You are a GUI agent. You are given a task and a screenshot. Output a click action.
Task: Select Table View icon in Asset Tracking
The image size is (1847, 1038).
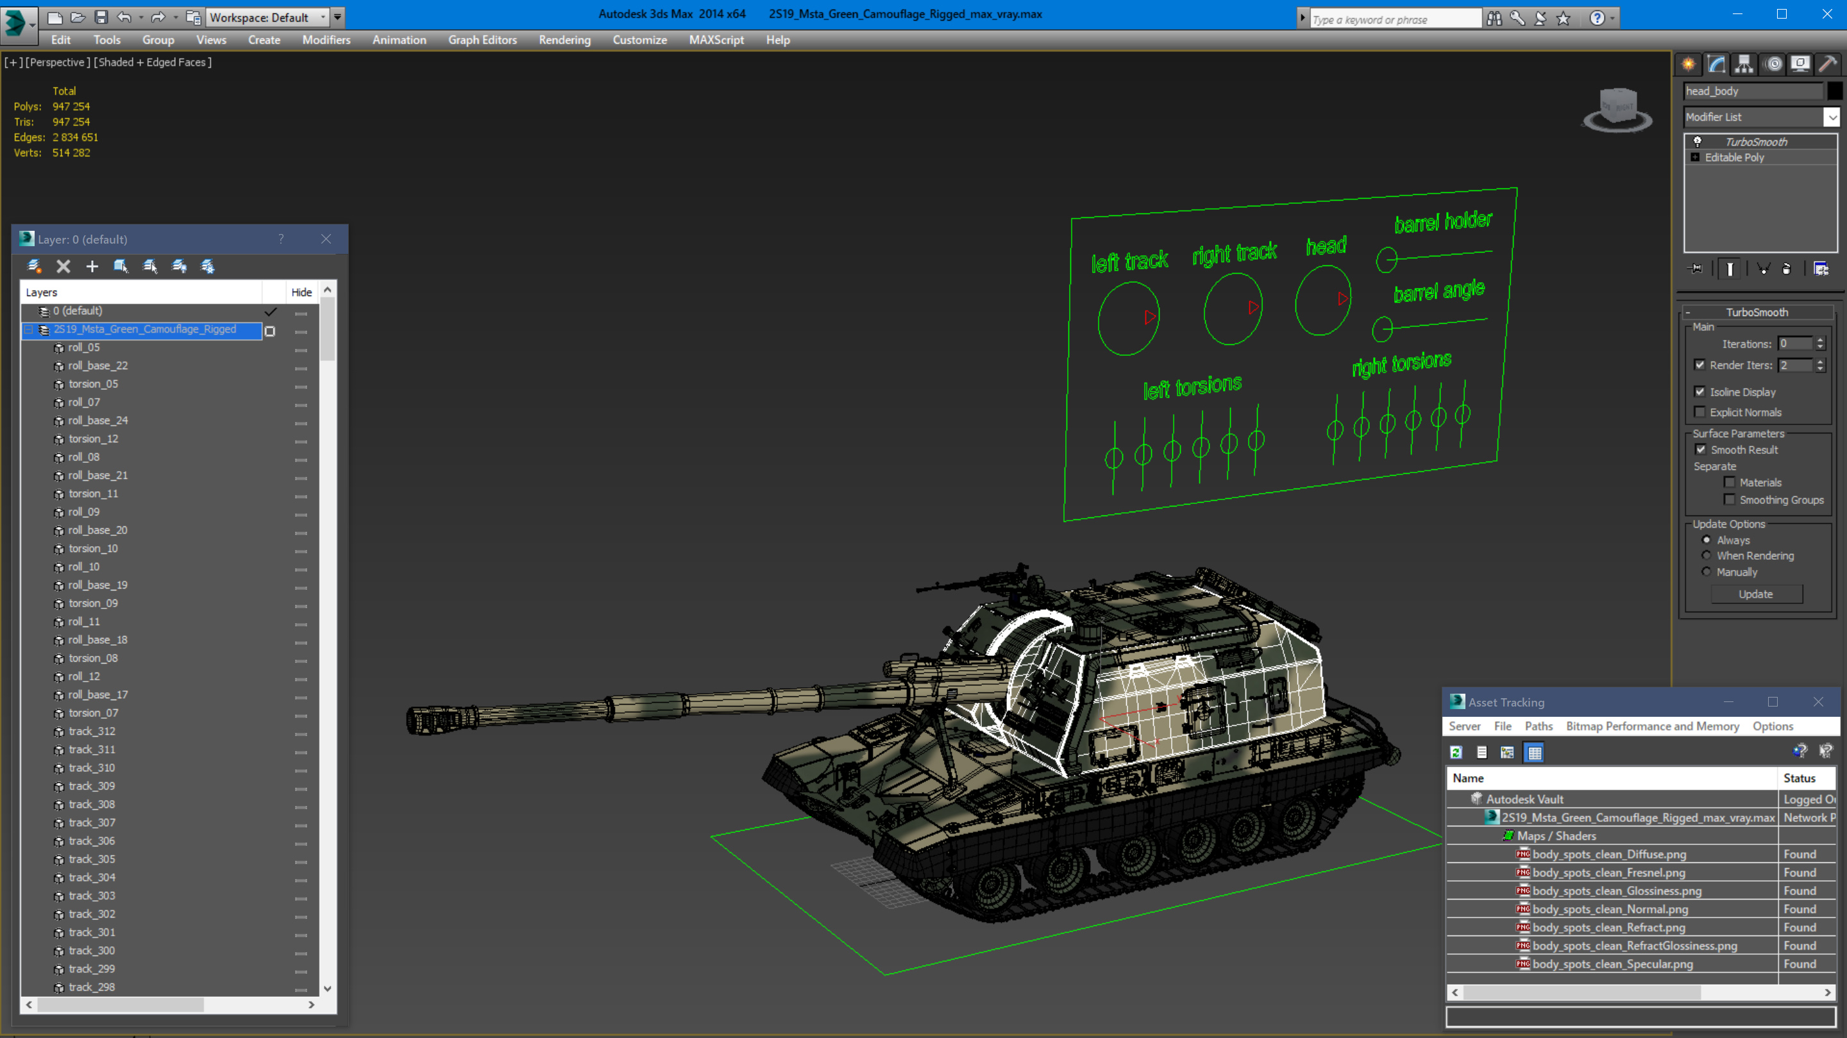[1535, 752]
